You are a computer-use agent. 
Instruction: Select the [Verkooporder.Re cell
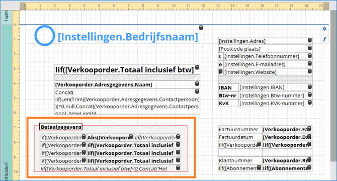pos(287,160)
